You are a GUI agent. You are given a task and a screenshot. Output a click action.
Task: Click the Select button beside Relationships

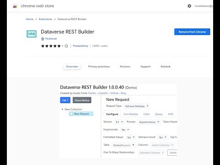pyautogui.click(x=172, y=153)
